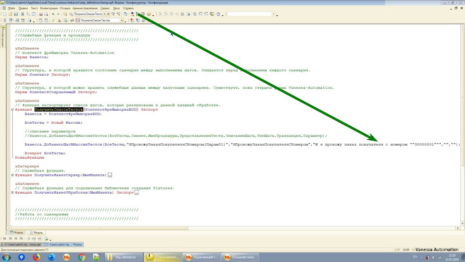Click inside the search text field ПолучитьСписокТесто

coord(88,14)
